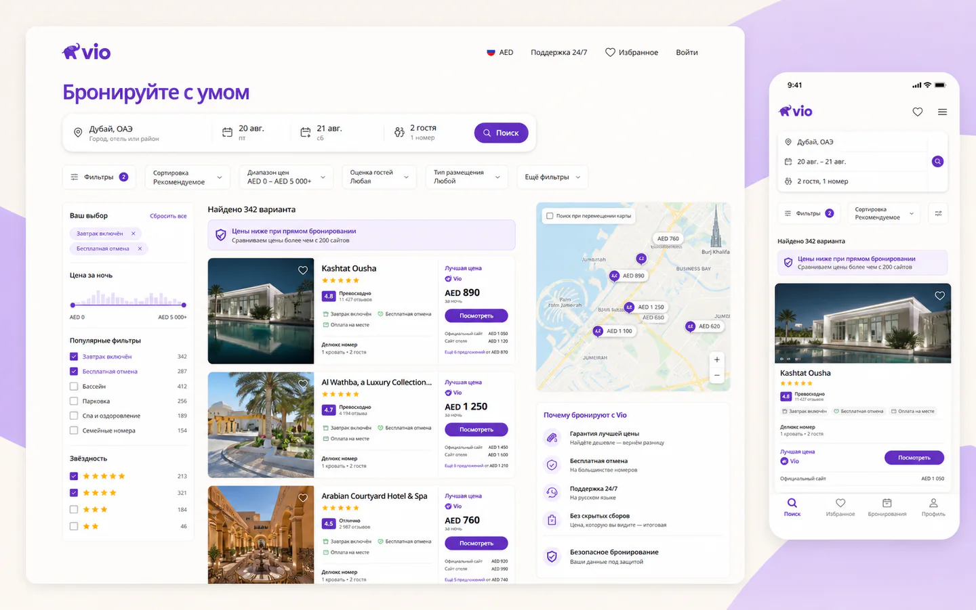
Task: Click the heart icon next to Избранное
Action: pyautogui.click(x=610, y=52)
